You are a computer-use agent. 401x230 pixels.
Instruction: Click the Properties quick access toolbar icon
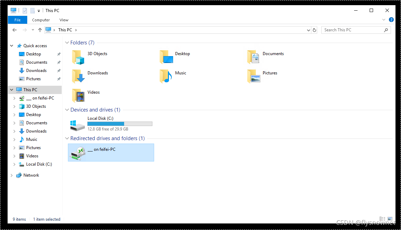click(x=25, y=11)
